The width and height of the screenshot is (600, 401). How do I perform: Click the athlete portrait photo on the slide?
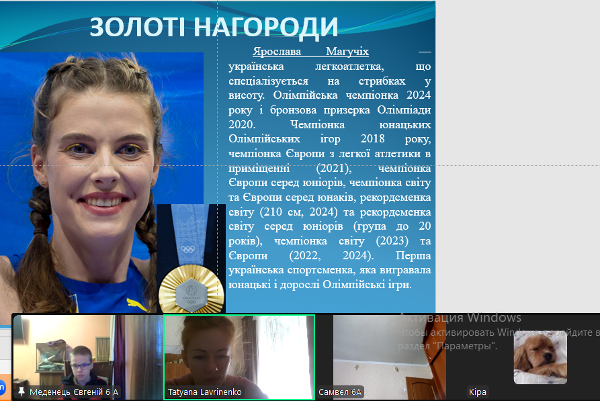[101, 183]
